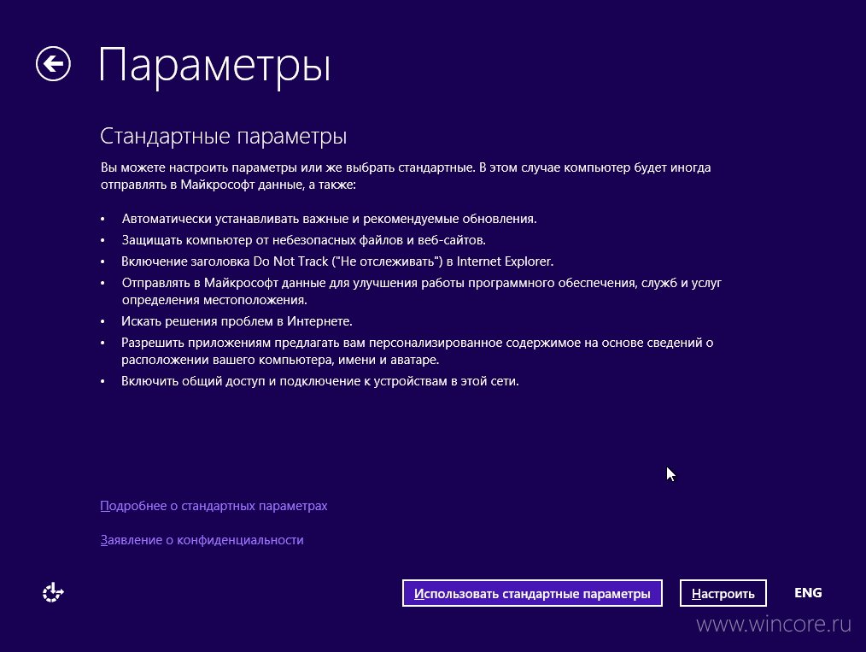The image size is (866, 652).
Task: Click "Использовать стандартные параметры" button
Action: coord(532,593)
